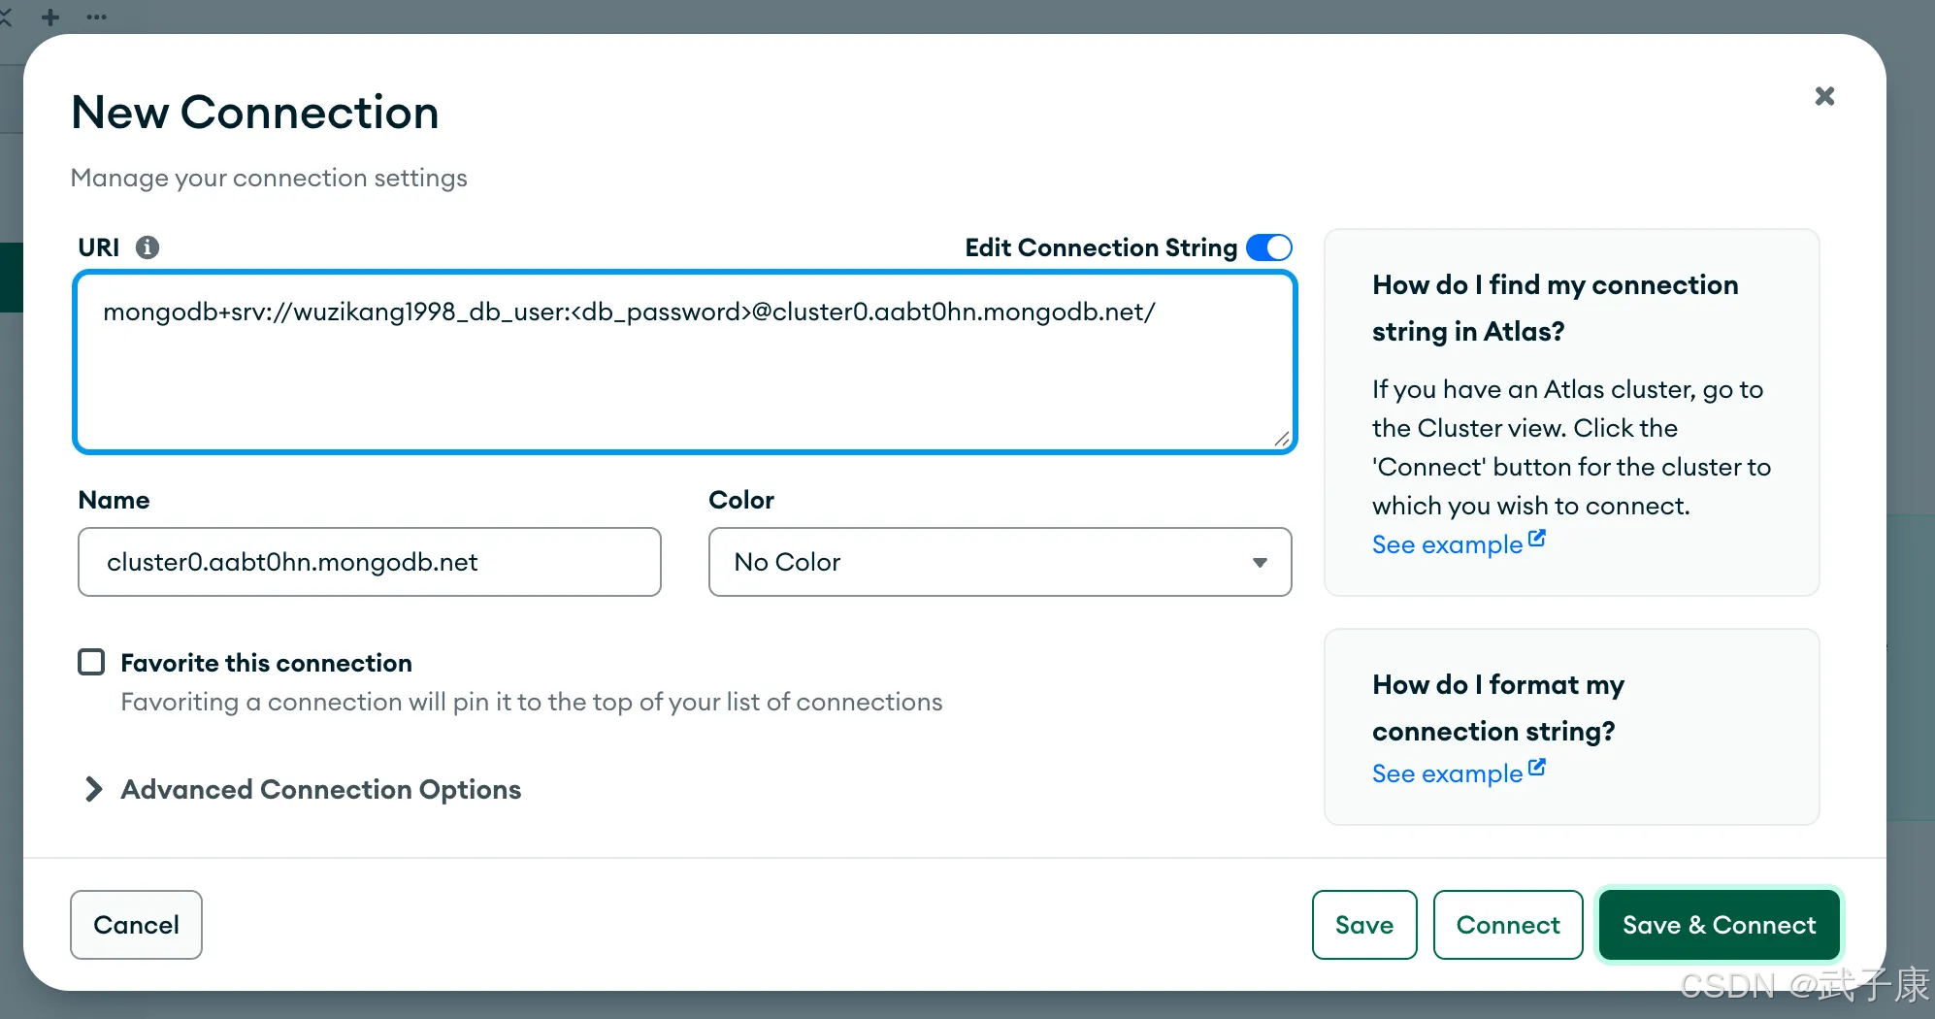Click the plus icon to open a new tab

coord(50,16)
